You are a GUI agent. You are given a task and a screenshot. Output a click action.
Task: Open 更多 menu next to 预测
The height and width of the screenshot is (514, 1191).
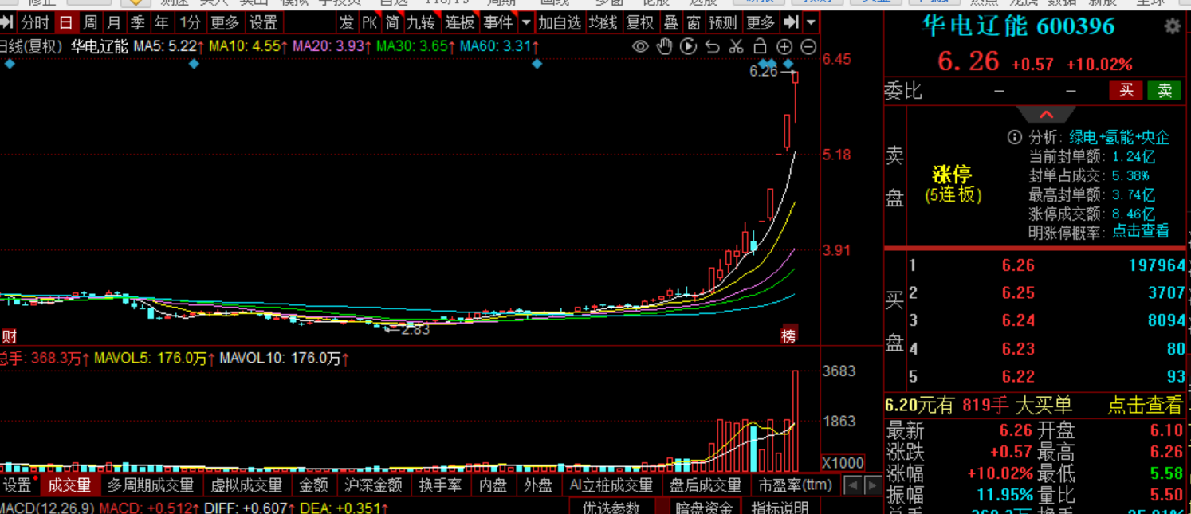coord(761,22)
